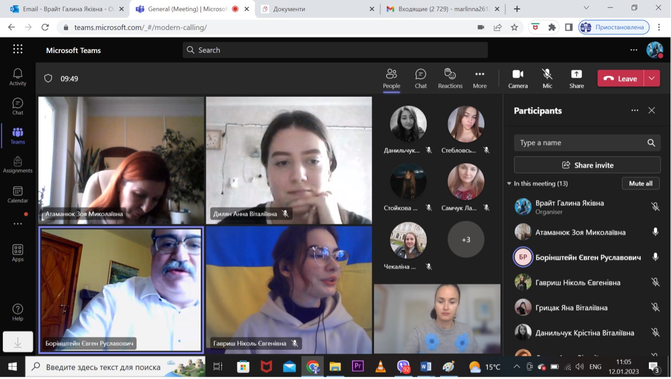
Task: Share content using the Share button
Action: (x=576, y=78)
